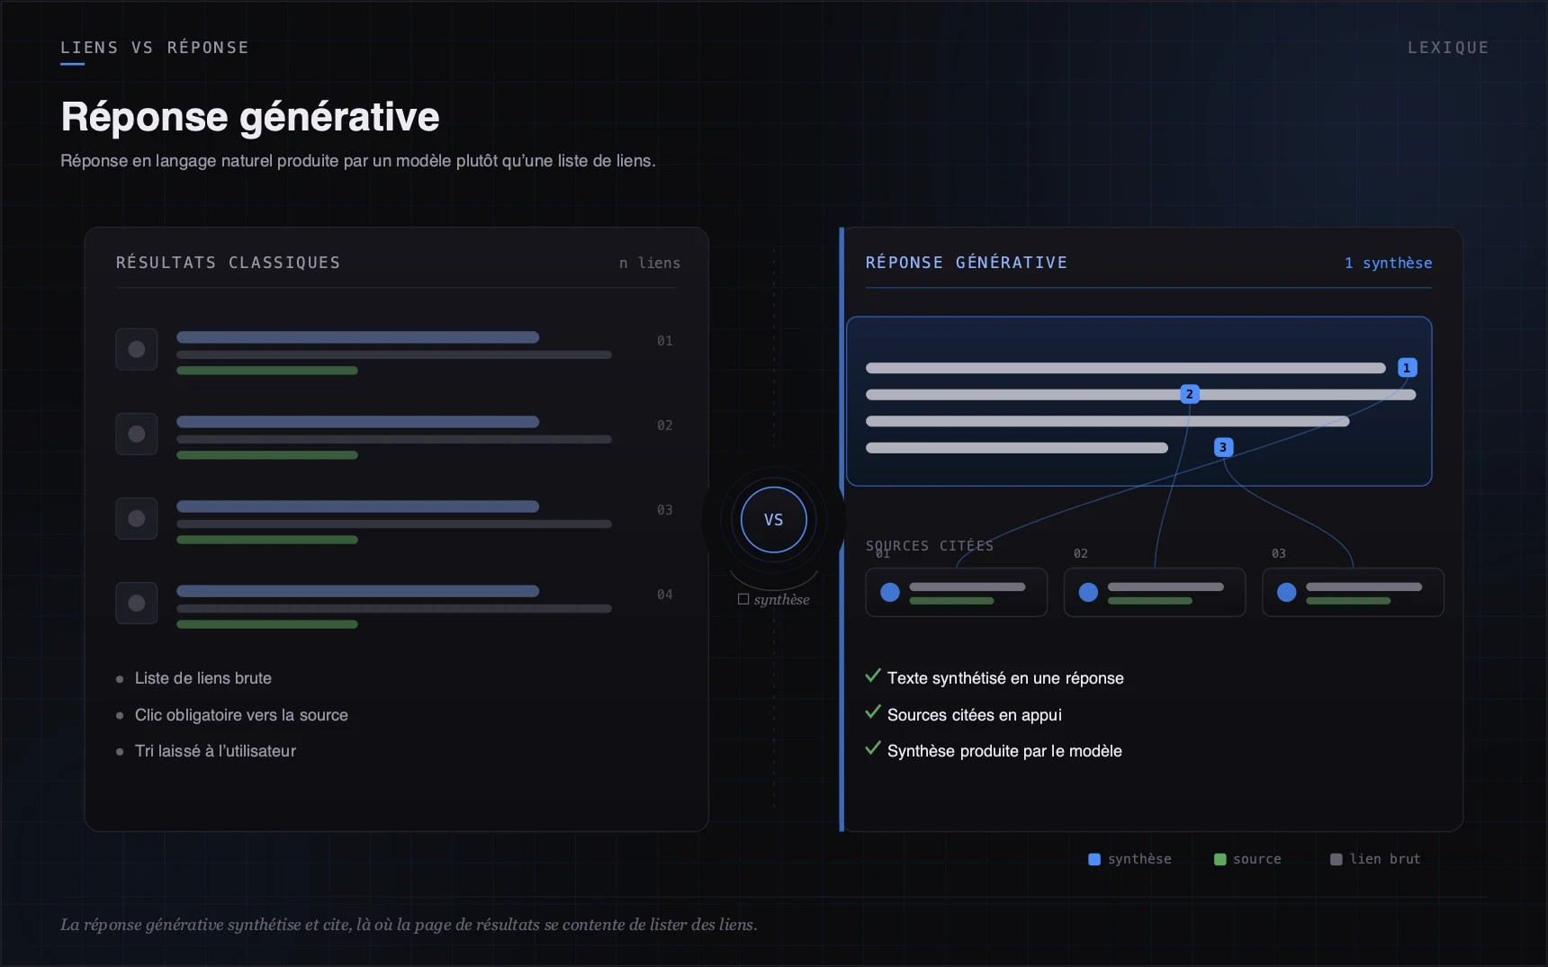Image resolution: width=1548 pixels, height=967 pixels.
Task: Click favicon of classic result 04
Action: (x=137, y=603)
